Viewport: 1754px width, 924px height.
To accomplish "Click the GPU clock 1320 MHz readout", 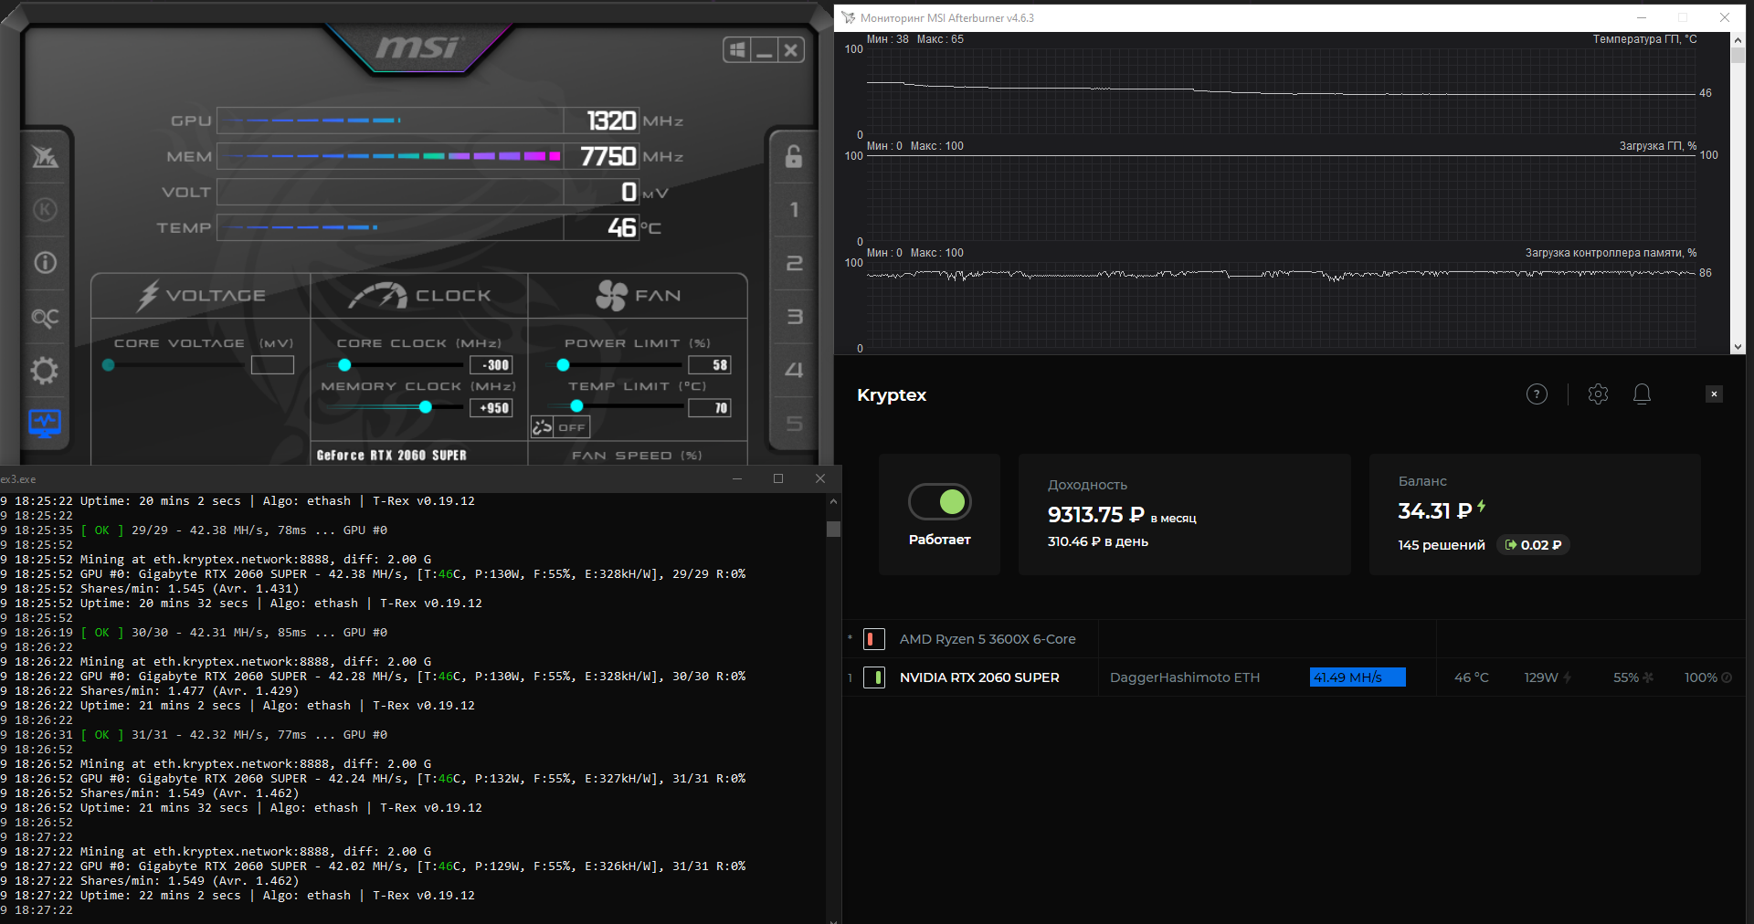I will pos(611,121).
